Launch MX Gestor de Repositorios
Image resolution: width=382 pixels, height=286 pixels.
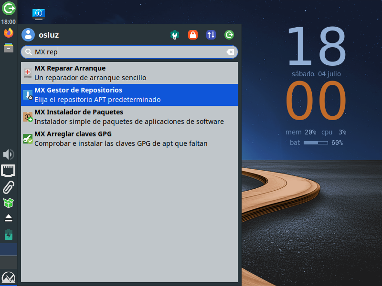pyautogui.click(x=129, y=95)
